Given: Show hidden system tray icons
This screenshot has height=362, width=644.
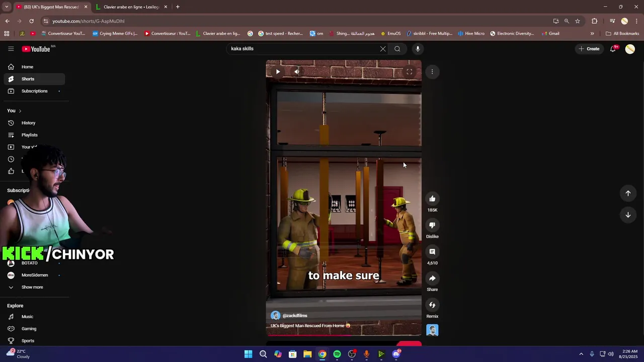Looking at the screenshot, I should click(581, 354).
